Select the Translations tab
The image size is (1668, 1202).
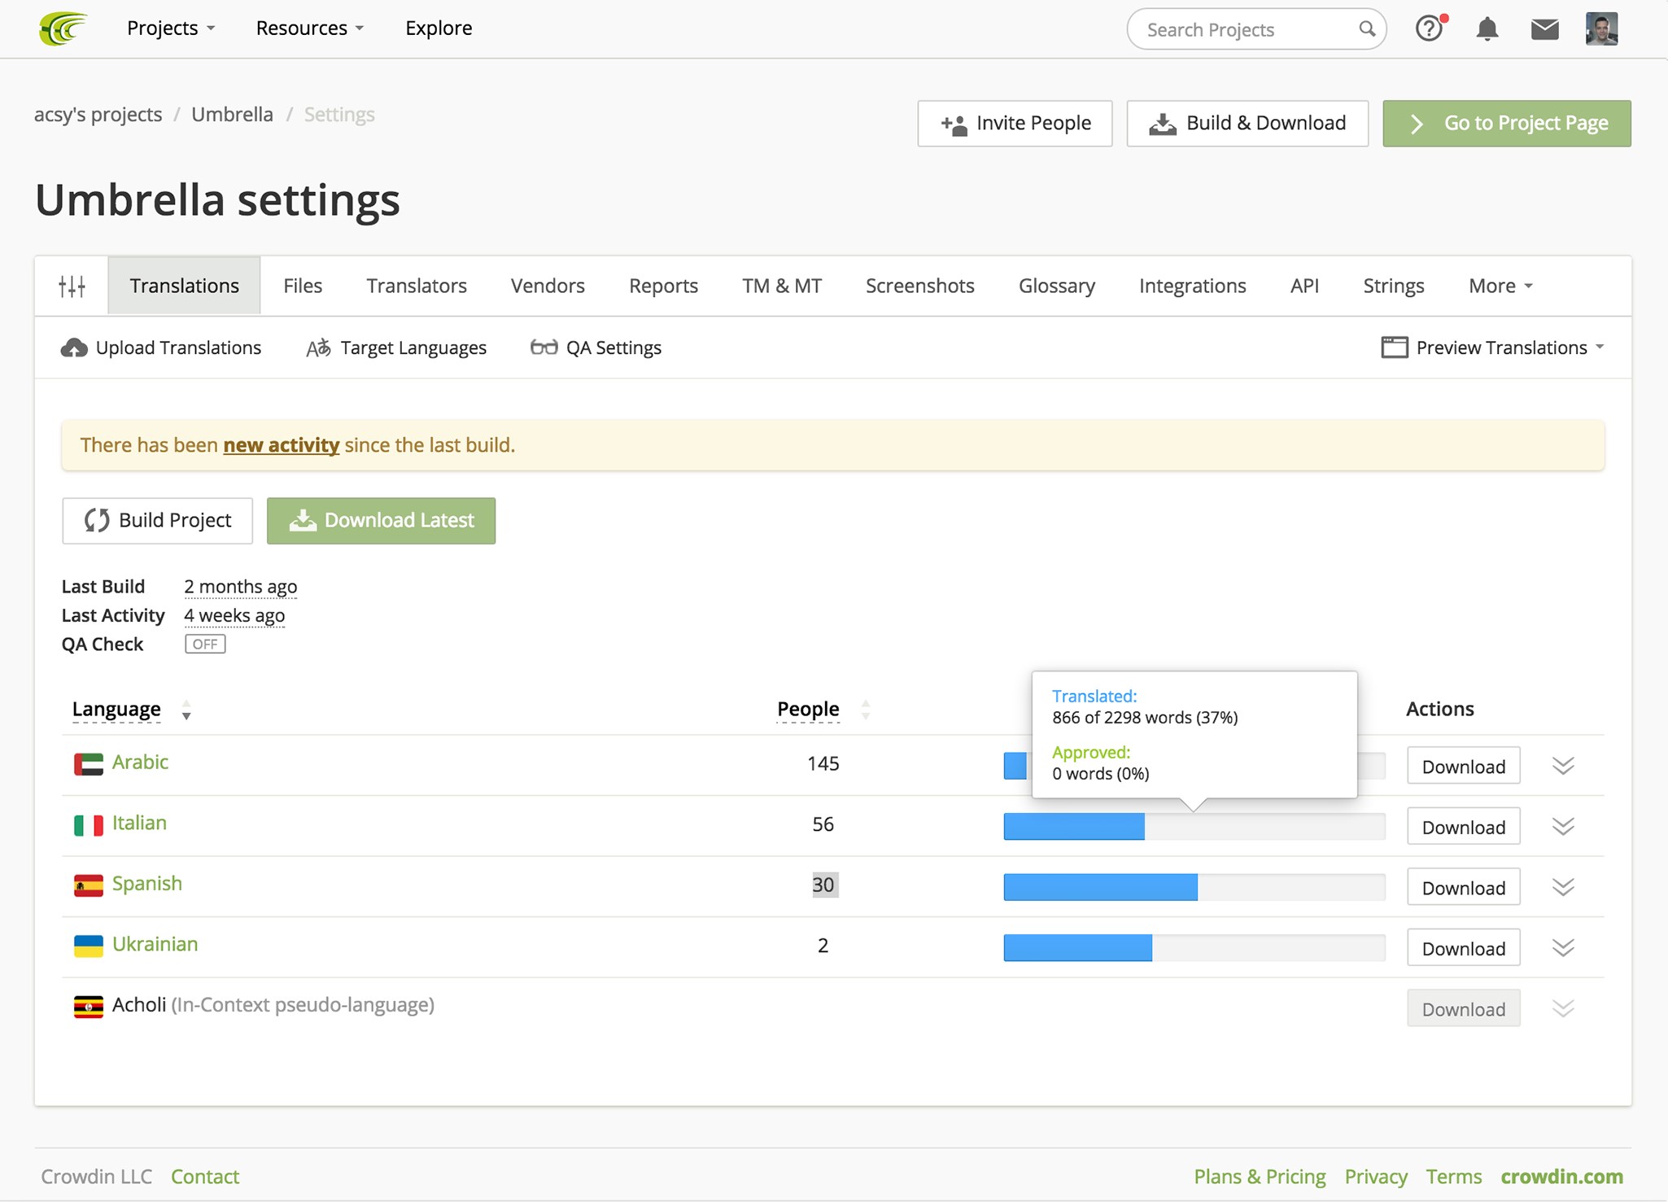184,286
